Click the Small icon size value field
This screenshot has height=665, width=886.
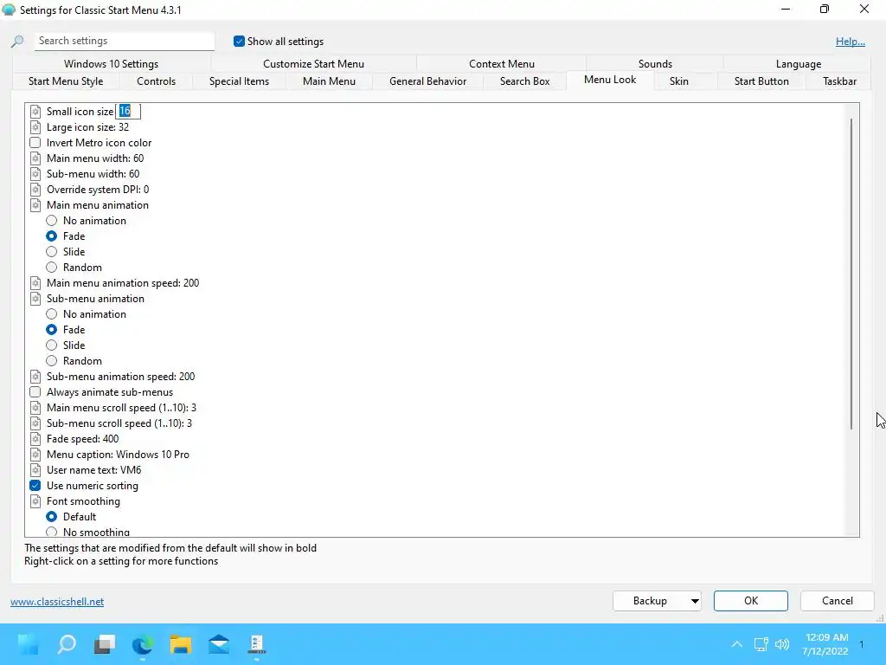pyautogui.click(x=128, y=112)
